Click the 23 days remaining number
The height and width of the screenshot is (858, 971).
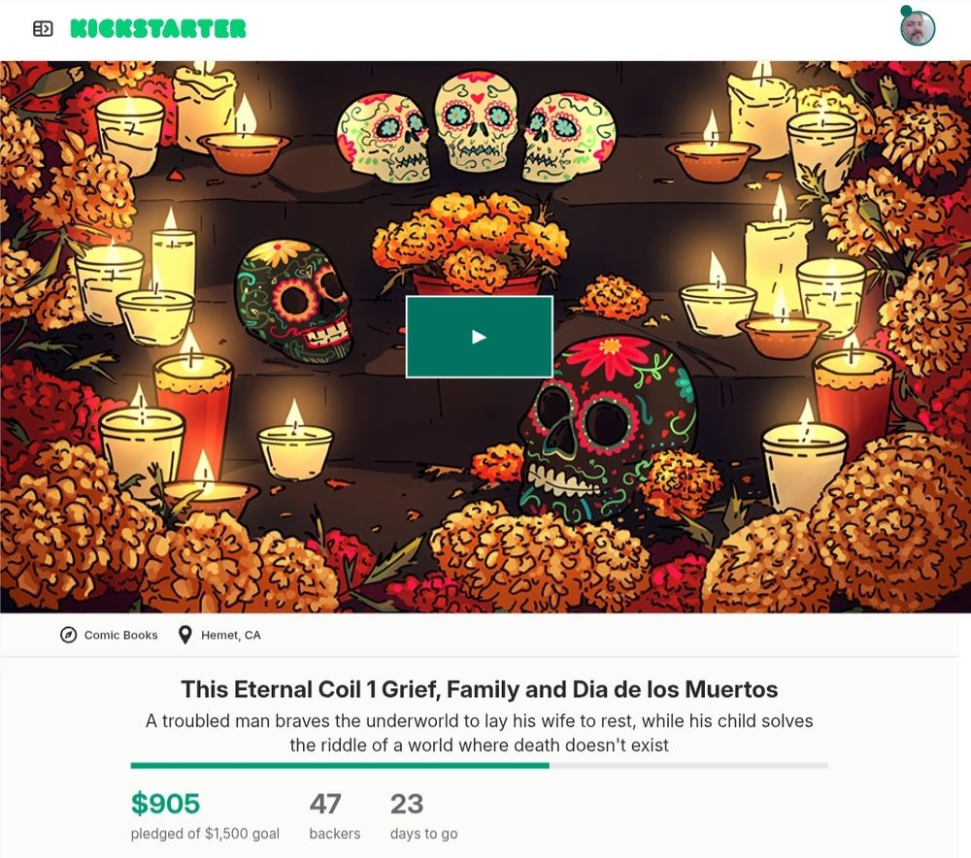click(407, 804)
